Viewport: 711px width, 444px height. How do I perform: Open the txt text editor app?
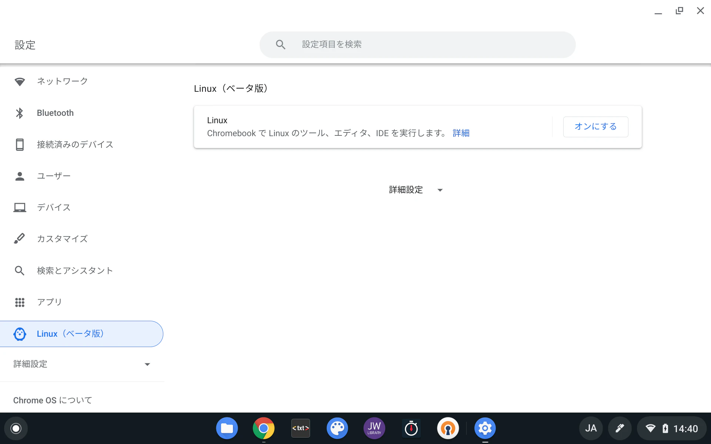(300, 428)
